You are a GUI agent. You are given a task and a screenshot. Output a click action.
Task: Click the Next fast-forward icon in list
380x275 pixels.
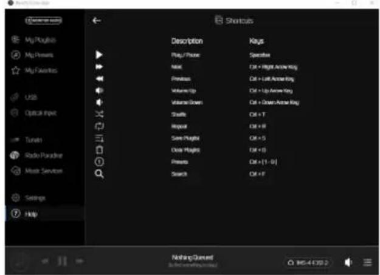99,67
